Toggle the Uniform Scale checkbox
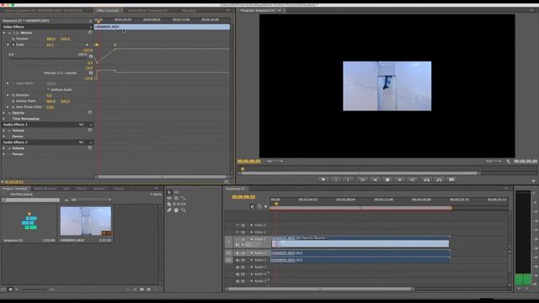 pyautogui.click(x=49, y=89)
